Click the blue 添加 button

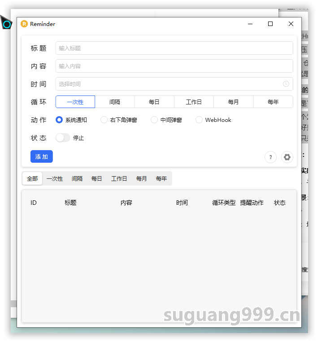pyautogui.click(x=42, y=156)
